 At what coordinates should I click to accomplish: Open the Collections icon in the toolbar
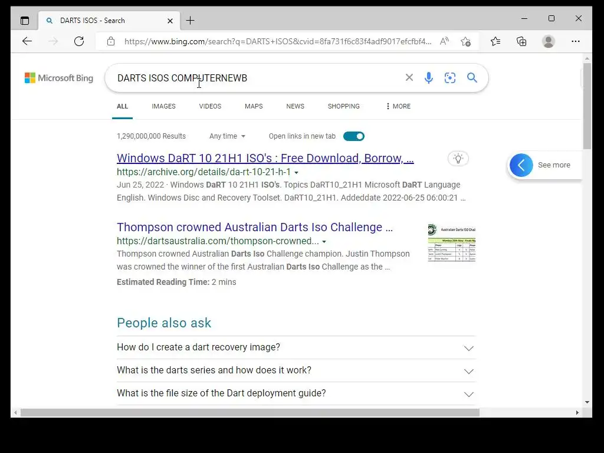521,41
